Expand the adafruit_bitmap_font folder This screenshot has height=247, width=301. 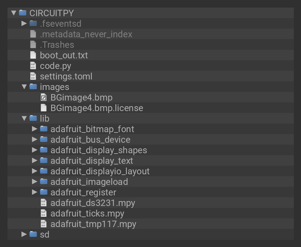(35, 129)
